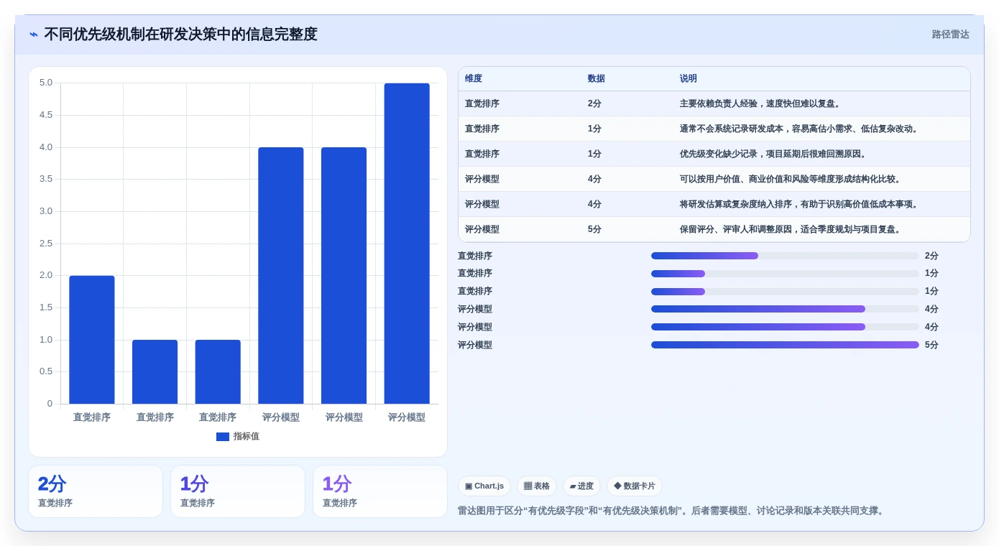Click the row text starting 通常不会系统记录研发成本
Screen dimensions: 999x546
(799, 129)
